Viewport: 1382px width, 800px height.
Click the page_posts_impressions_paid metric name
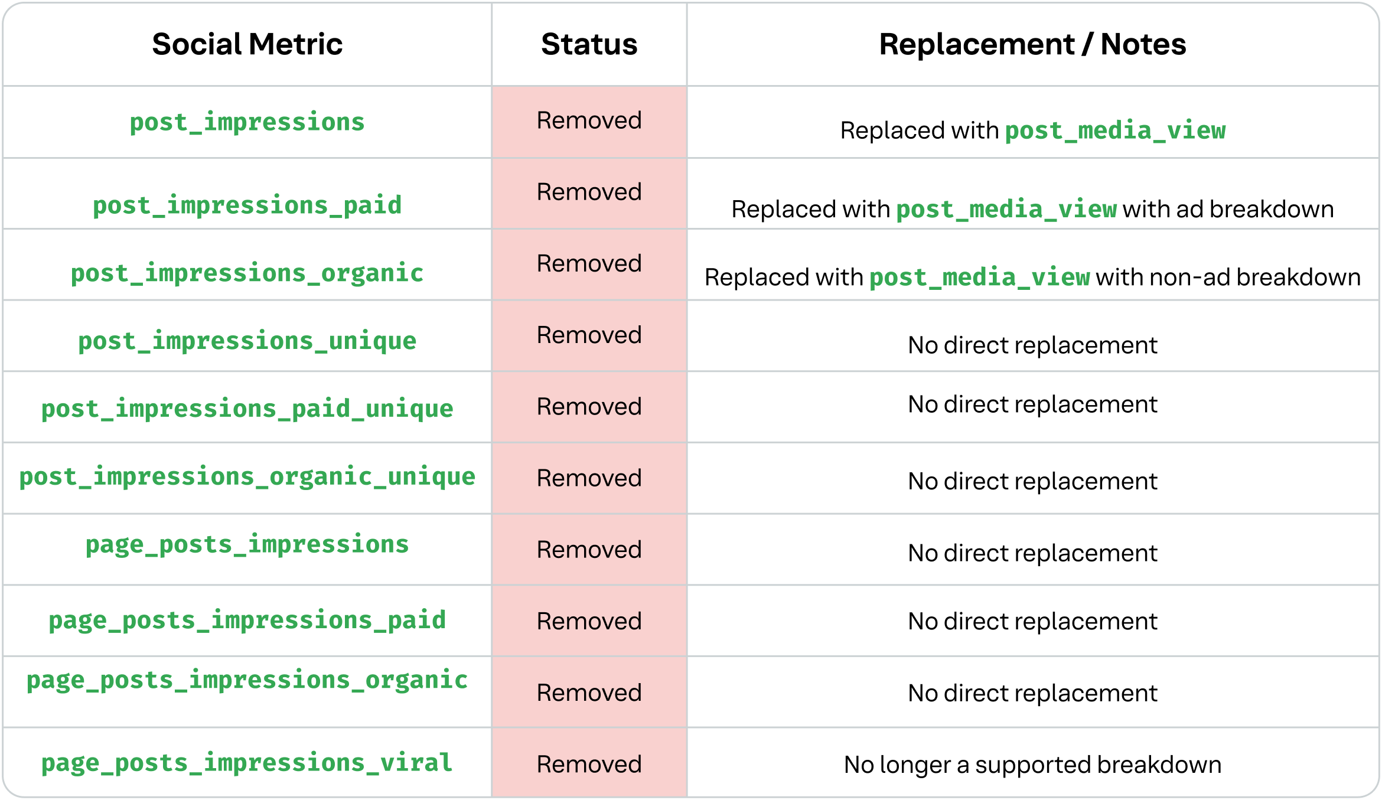pos(247,621)
